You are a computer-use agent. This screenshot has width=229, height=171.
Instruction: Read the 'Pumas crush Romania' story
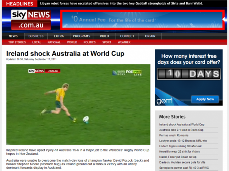[x=173, y=135]
